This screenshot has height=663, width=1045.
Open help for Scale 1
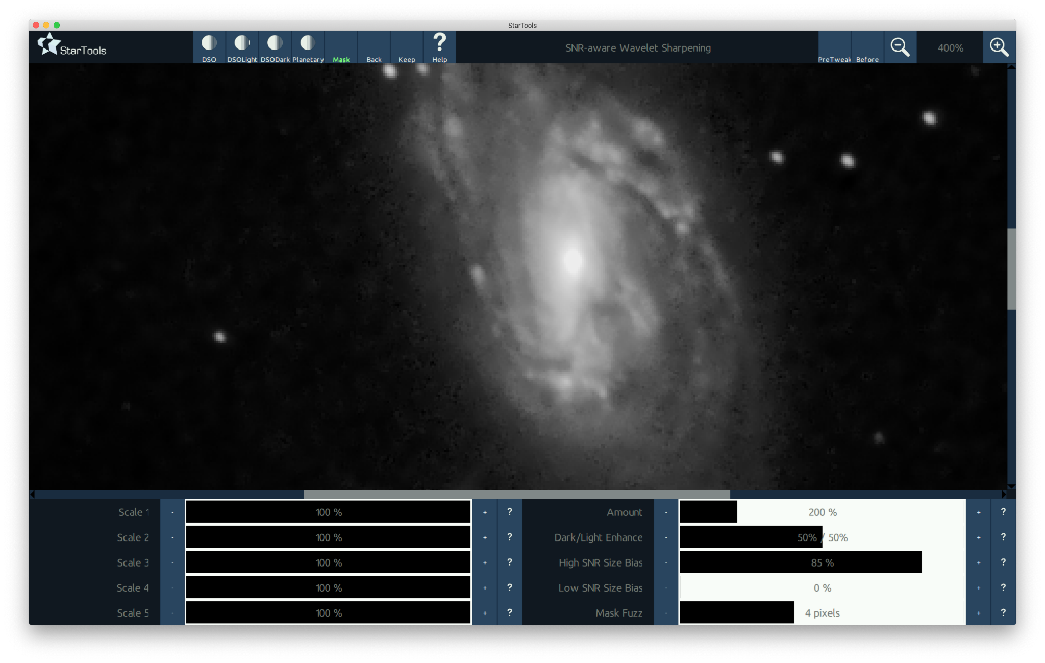pyautogui.click(x=509, y=512)
